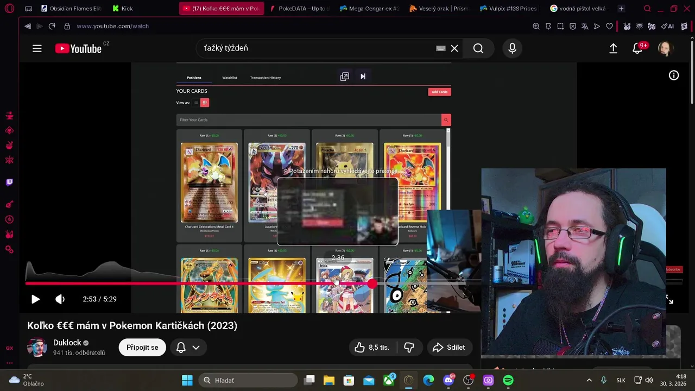Open Discord from taskbar
Image resolution: width=695 pixels, height=391 pixels.
pyautogui.click(x=448, y=380)
